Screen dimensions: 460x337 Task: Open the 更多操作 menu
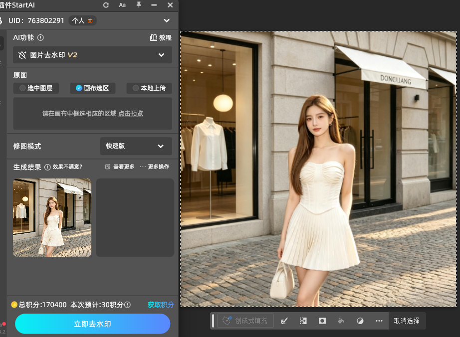(x=155, y=167)
